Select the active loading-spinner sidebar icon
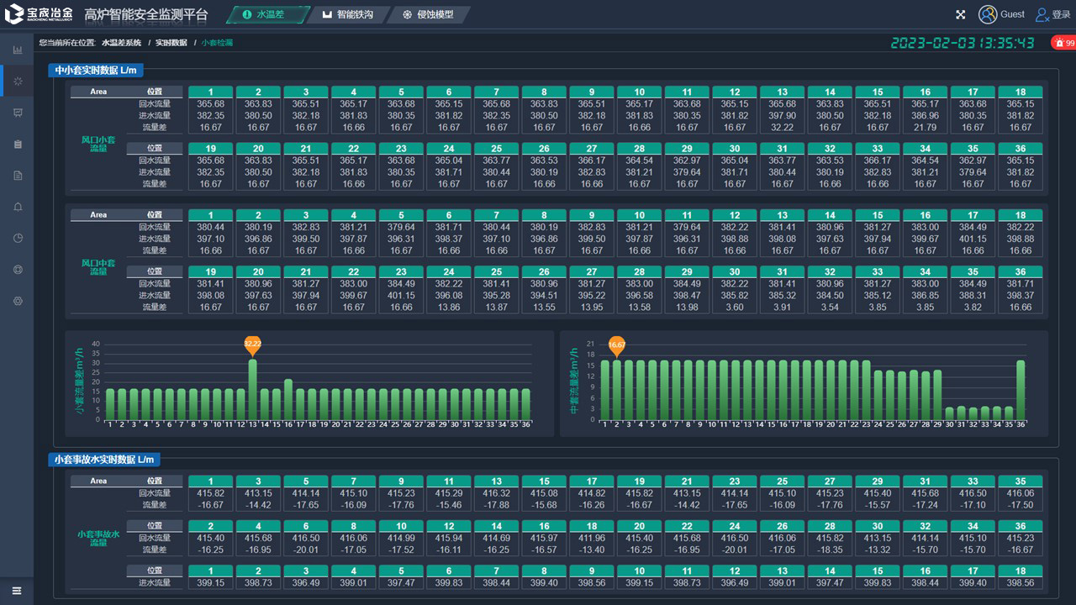The image size is (1076, 605). pos(18,81)
